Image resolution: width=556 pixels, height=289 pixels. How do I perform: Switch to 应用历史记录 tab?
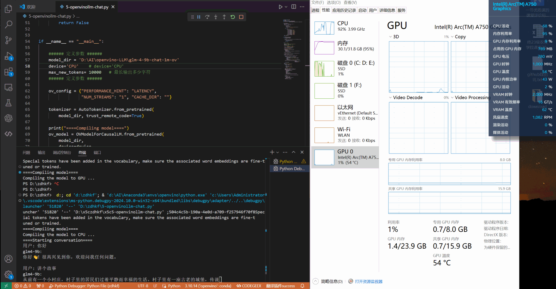344,10
